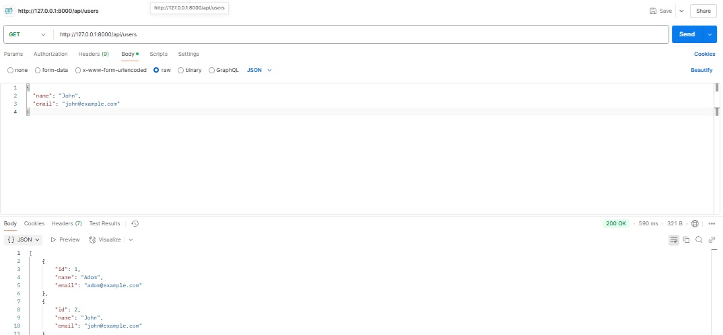
Task: Open the Cookies link
Action: tap(705, 54)
